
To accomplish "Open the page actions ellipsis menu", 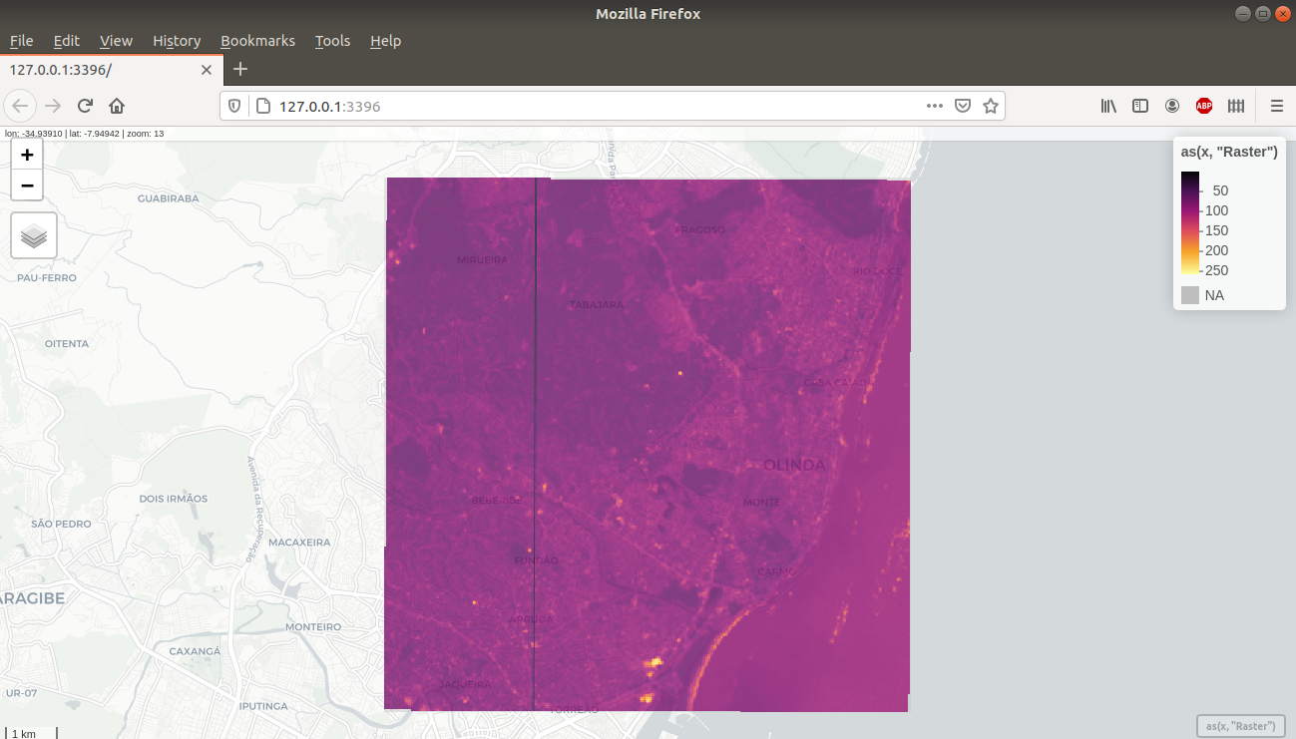I will tap(935, 105).
